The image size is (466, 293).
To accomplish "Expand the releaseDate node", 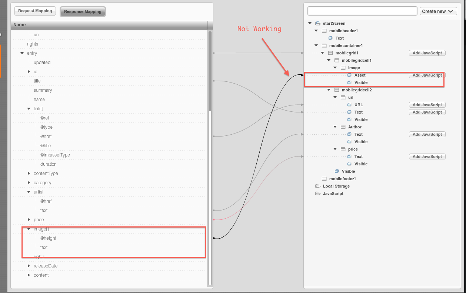I will click(29, 266).
